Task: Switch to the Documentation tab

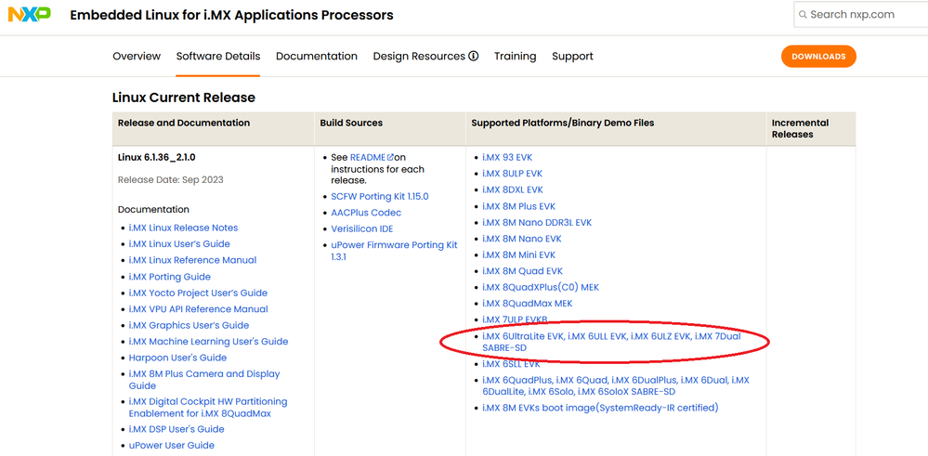Action: pos(317,57)
